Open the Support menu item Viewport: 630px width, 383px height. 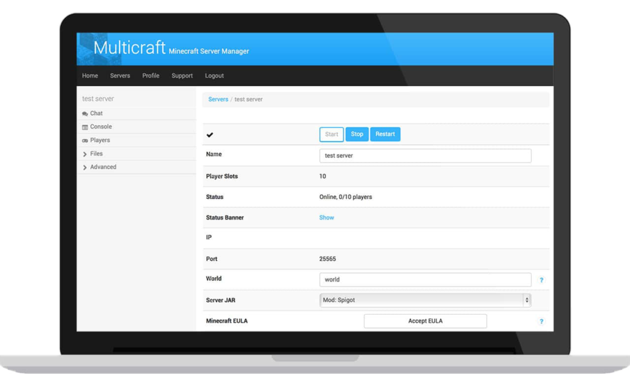(x=182, y=76)
